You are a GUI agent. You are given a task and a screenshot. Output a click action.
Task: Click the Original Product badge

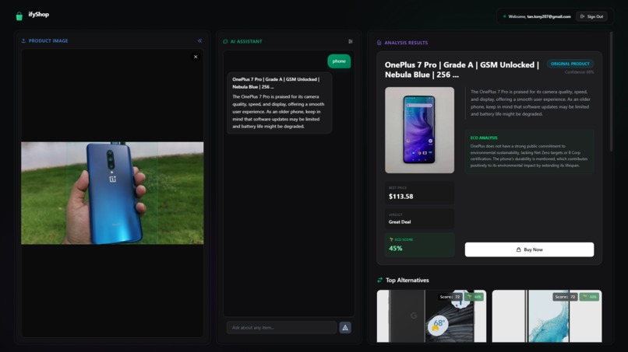pos(570,64)
